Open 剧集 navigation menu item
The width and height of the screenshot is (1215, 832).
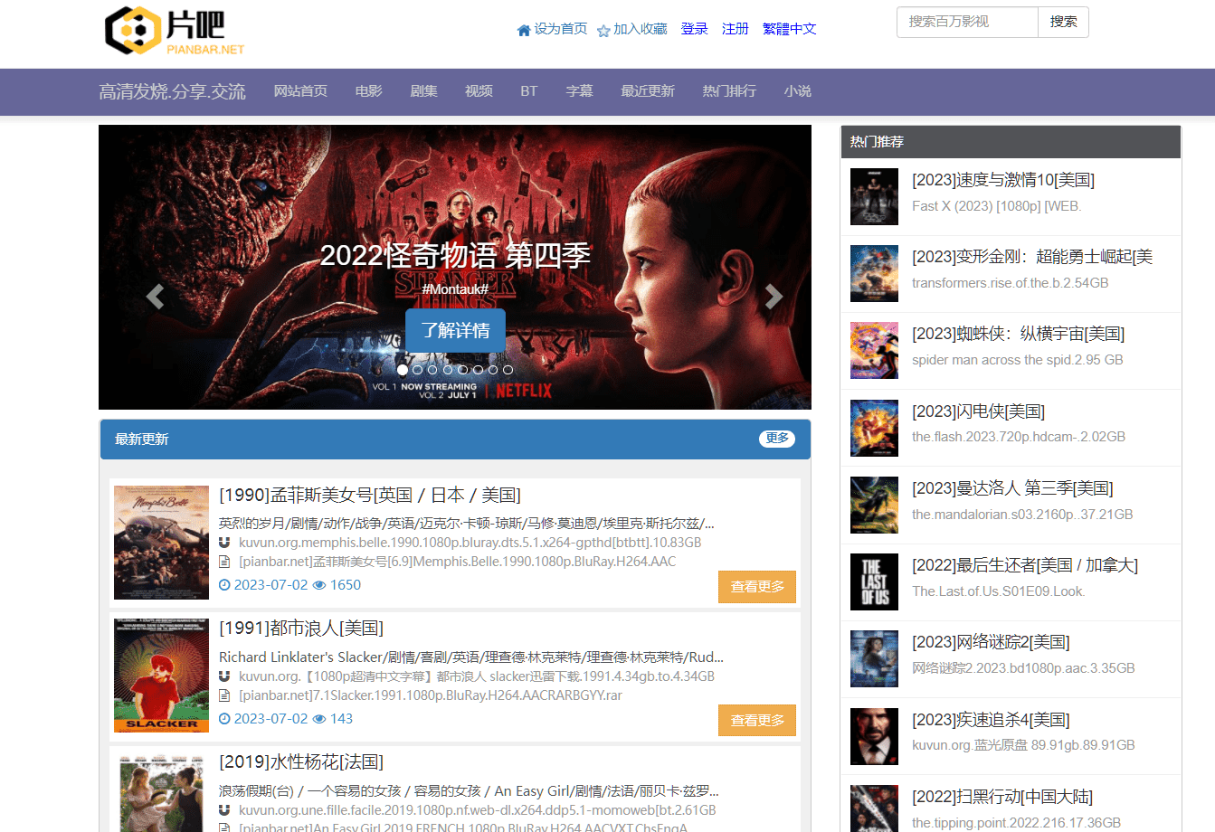pyautogui.click(x=423, y=91)
